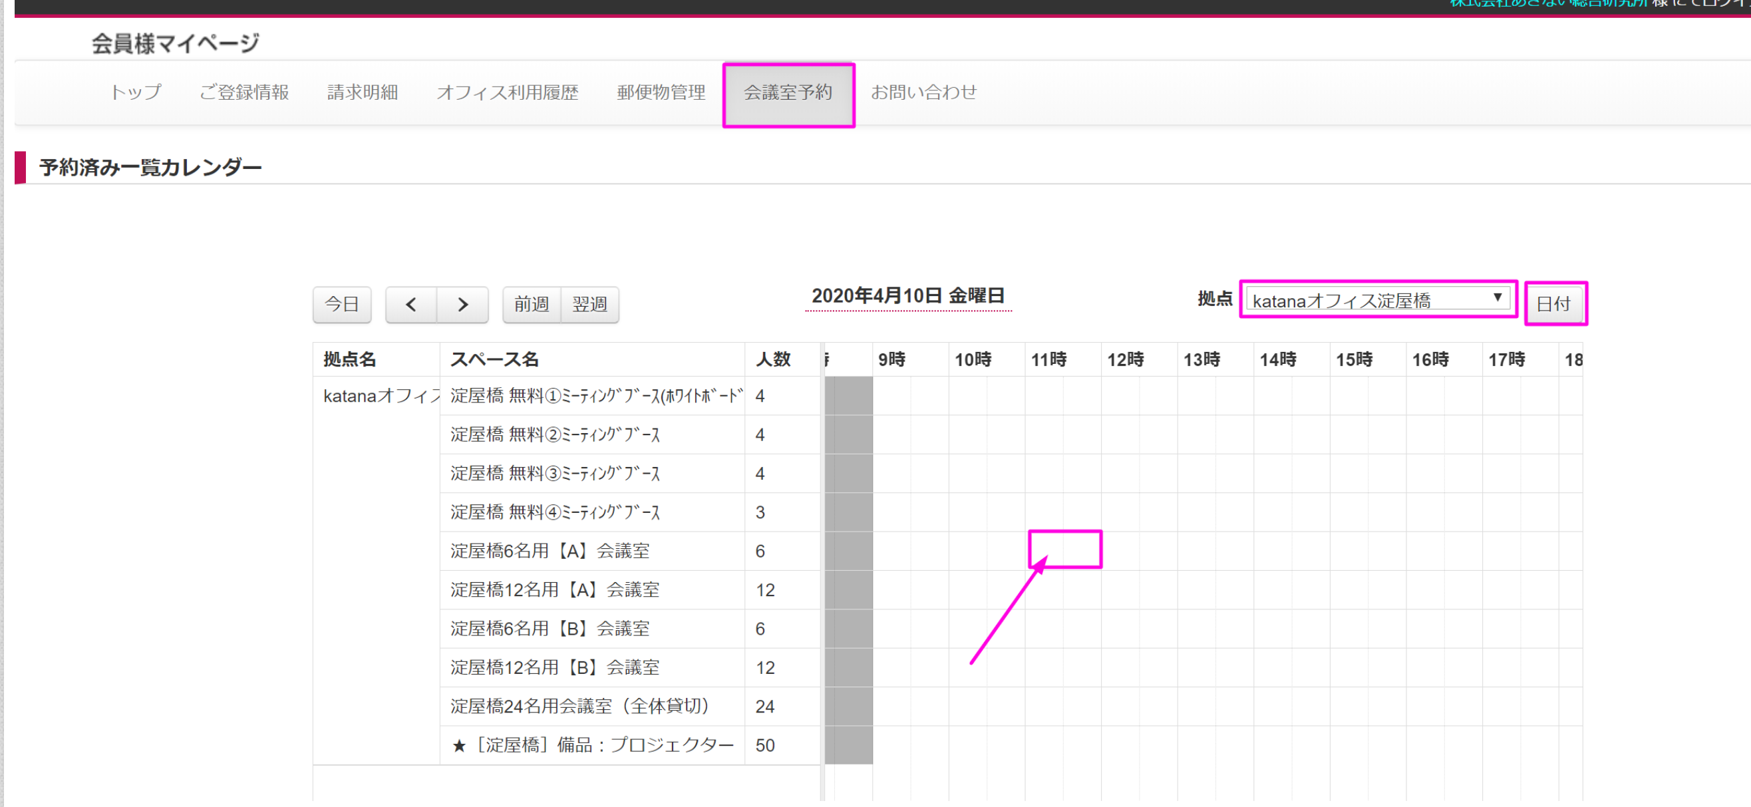Select ★[淀屋橋]備品：プロジェクター row
Image resolution: width=1751 pixels, height=807 pixels.
tap(591, 745)
